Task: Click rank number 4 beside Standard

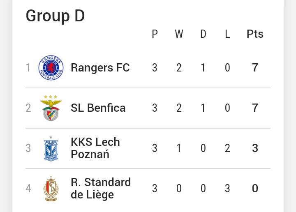Action: coord(28,189)
